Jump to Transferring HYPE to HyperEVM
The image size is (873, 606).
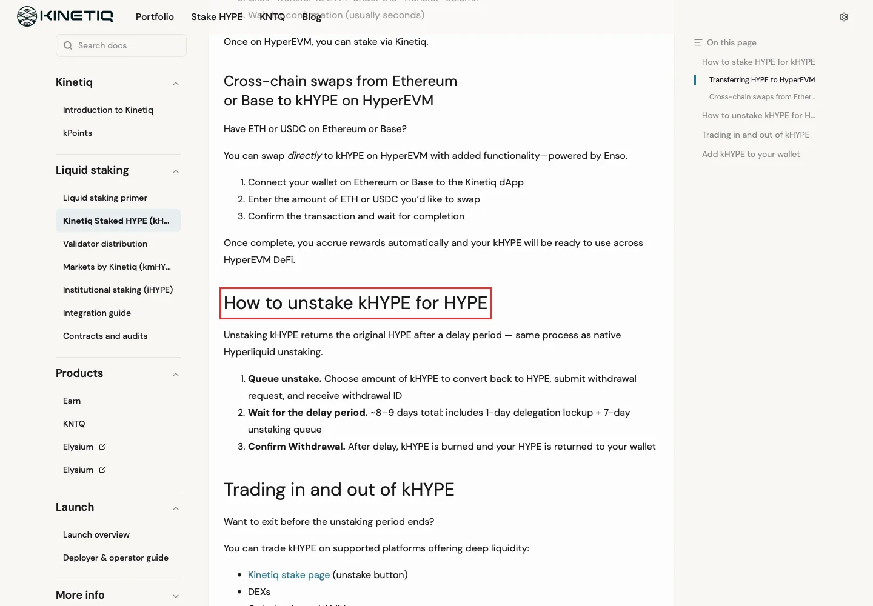coord(762,80)
